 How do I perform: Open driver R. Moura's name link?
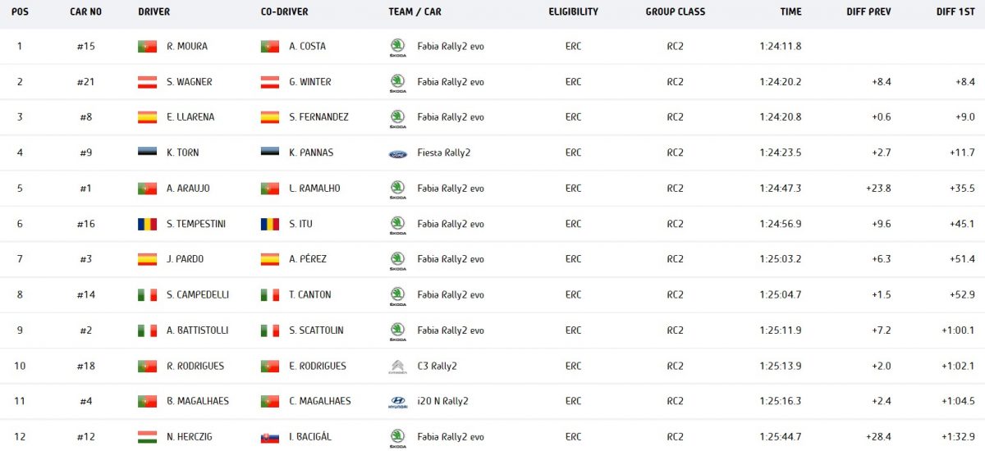[186, 47]
